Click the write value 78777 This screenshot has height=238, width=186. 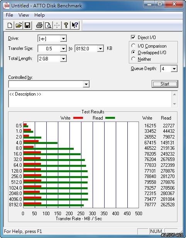[x=150, y=205]
